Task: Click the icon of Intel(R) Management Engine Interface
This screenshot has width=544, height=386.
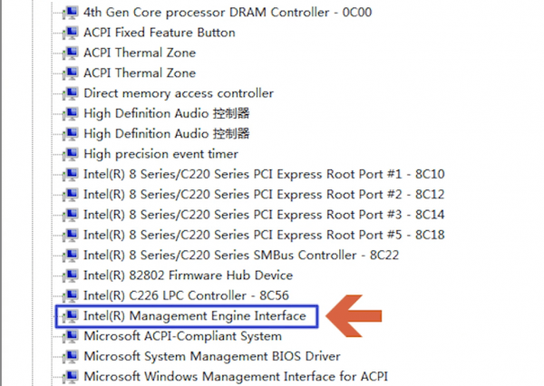Action: [x=71, y=316]
